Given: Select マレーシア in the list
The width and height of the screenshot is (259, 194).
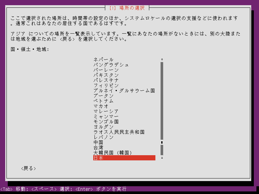Looking at the screenshot, I should coord(124,111).
